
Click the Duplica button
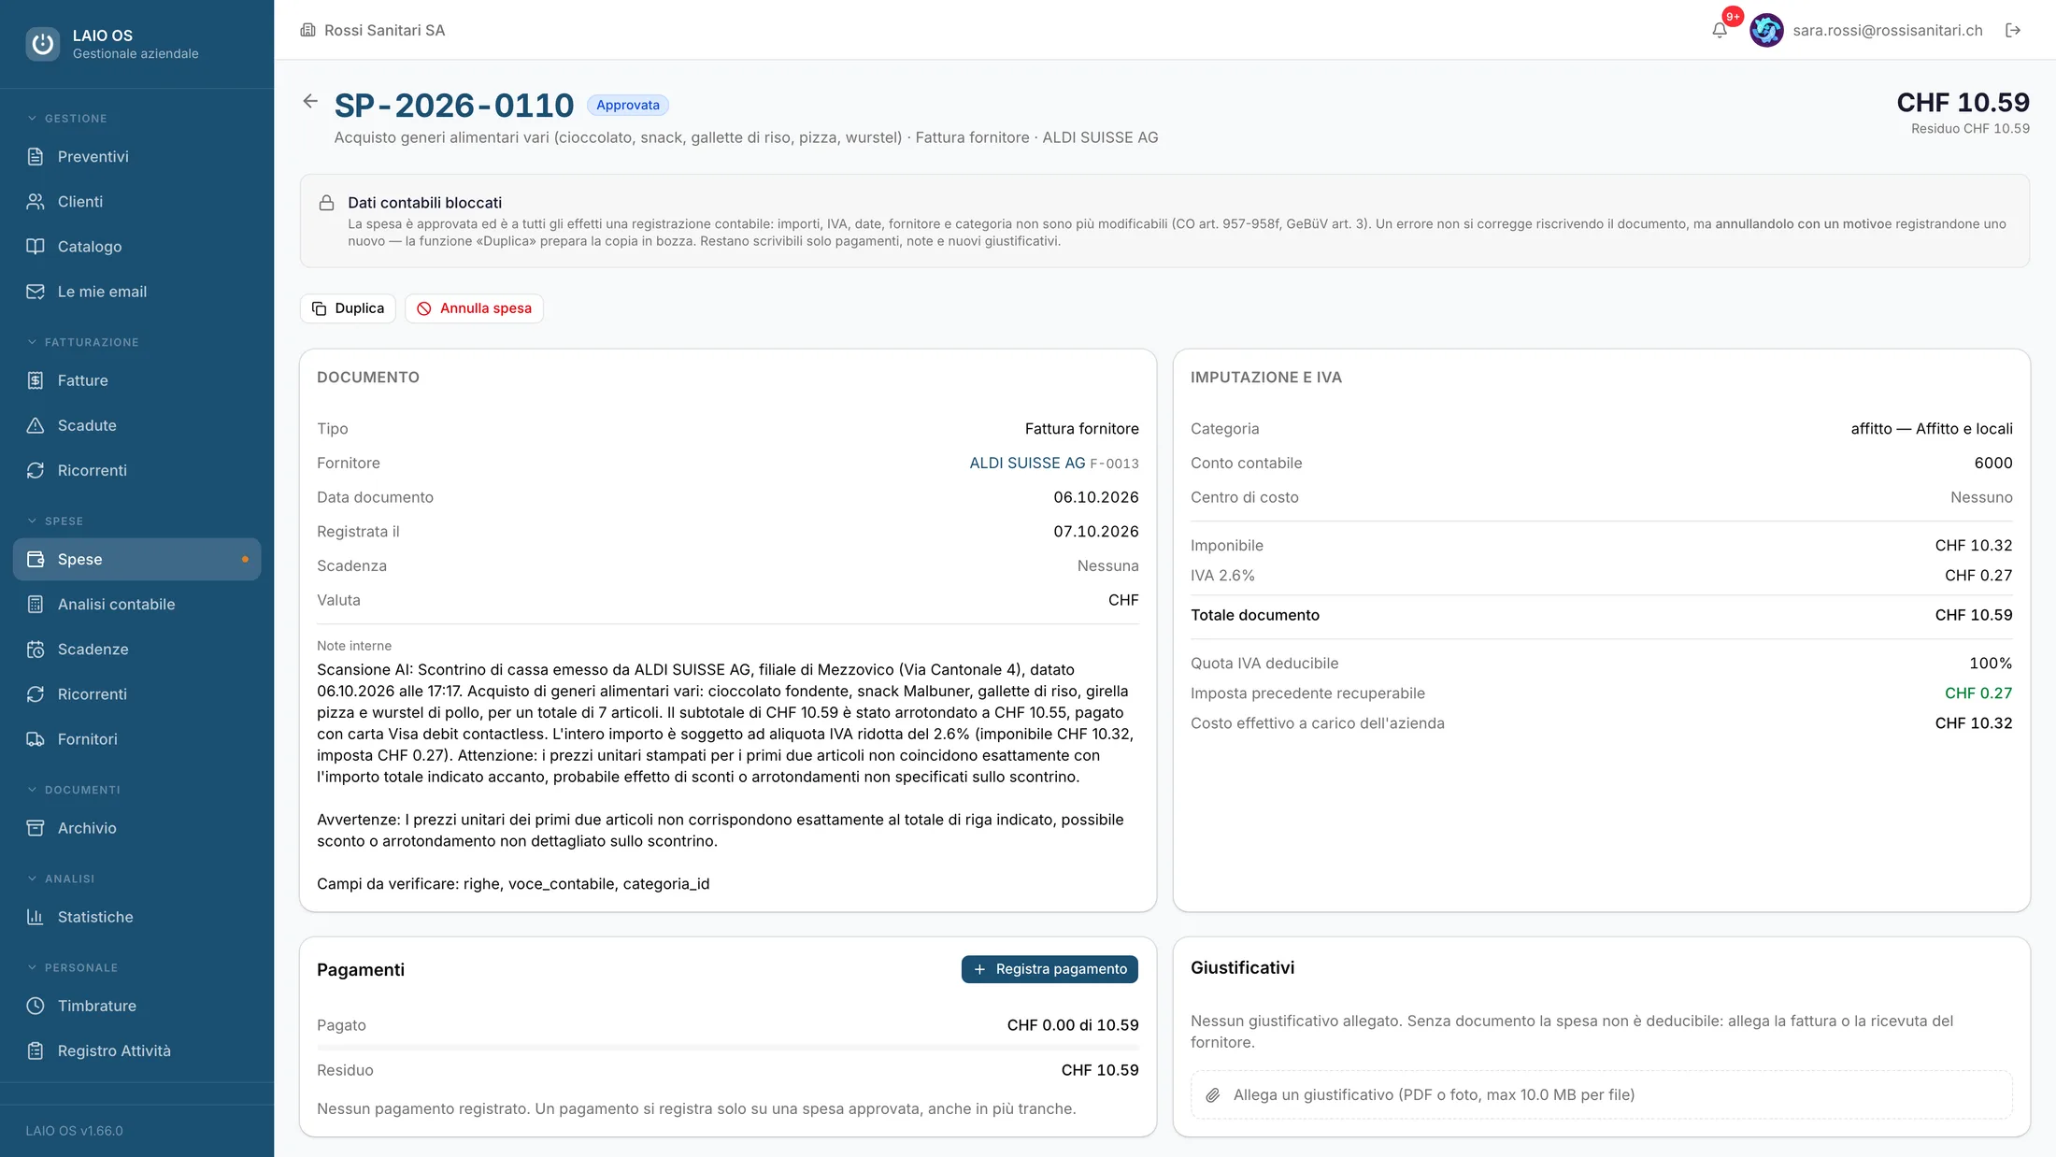click(x=348, y=308)
